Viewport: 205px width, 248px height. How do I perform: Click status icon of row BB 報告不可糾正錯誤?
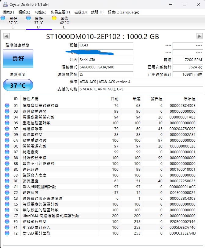pyautogui.click(x=7, y=163)
